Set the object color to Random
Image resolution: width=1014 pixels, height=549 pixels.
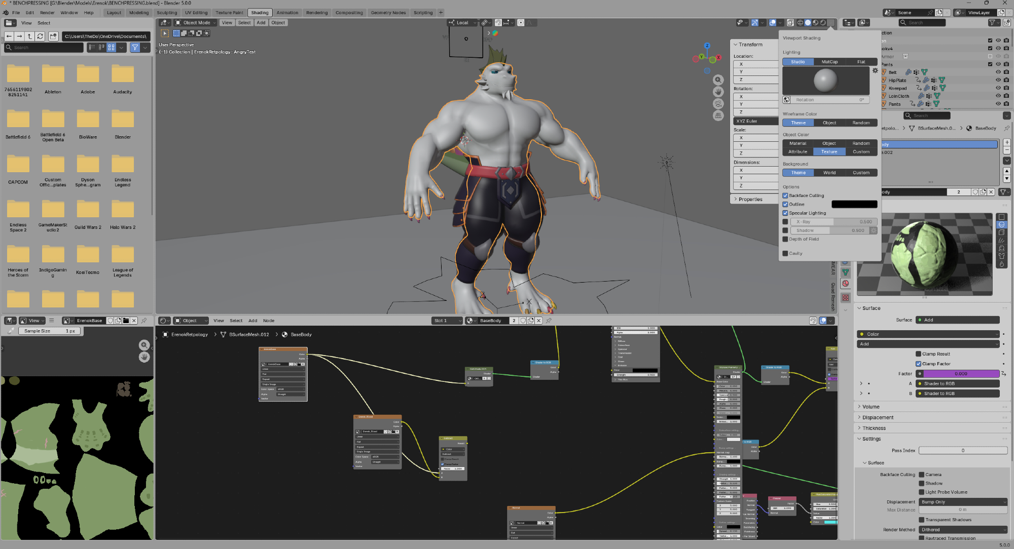click(861, 143)
